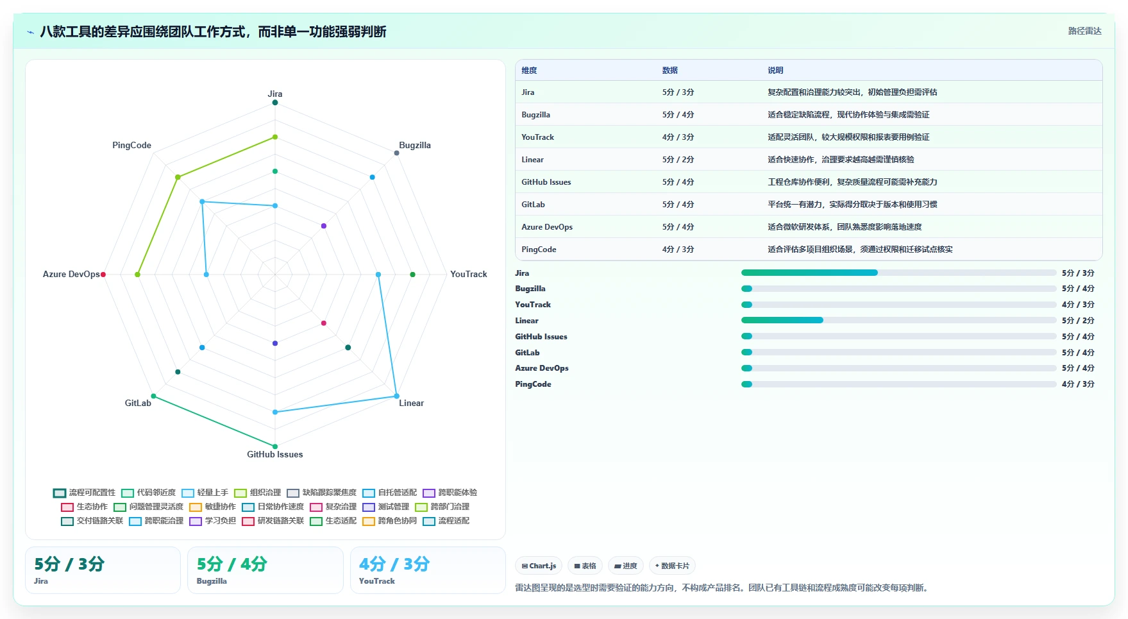Screen dimensions: 1128x619
Task: Click the 路径雷达 label in the header
Action: coord(1084,31)
